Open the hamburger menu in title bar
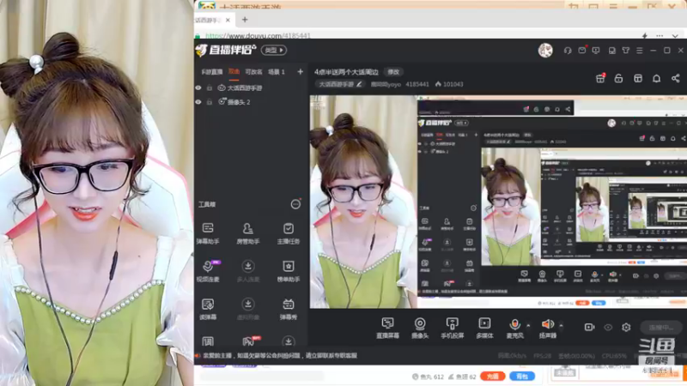Screen dimensions: 687x386 [x=640, y=51]
